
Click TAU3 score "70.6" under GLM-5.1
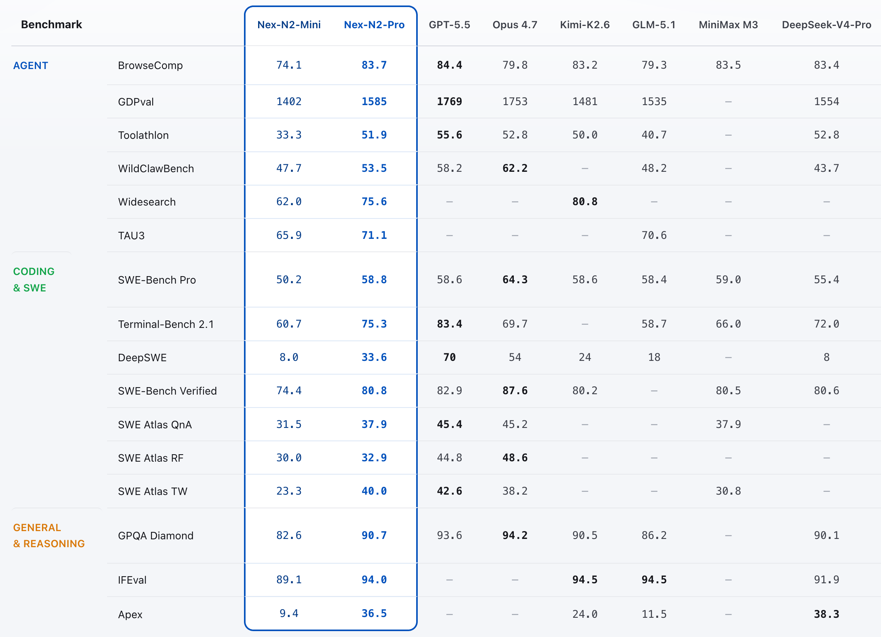pyautogui.click(x=654, y=235)
